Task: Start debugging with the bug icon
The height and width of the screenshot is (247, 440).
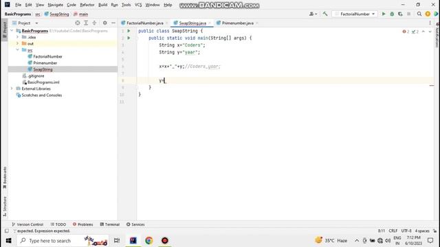Action: [392, 14]
